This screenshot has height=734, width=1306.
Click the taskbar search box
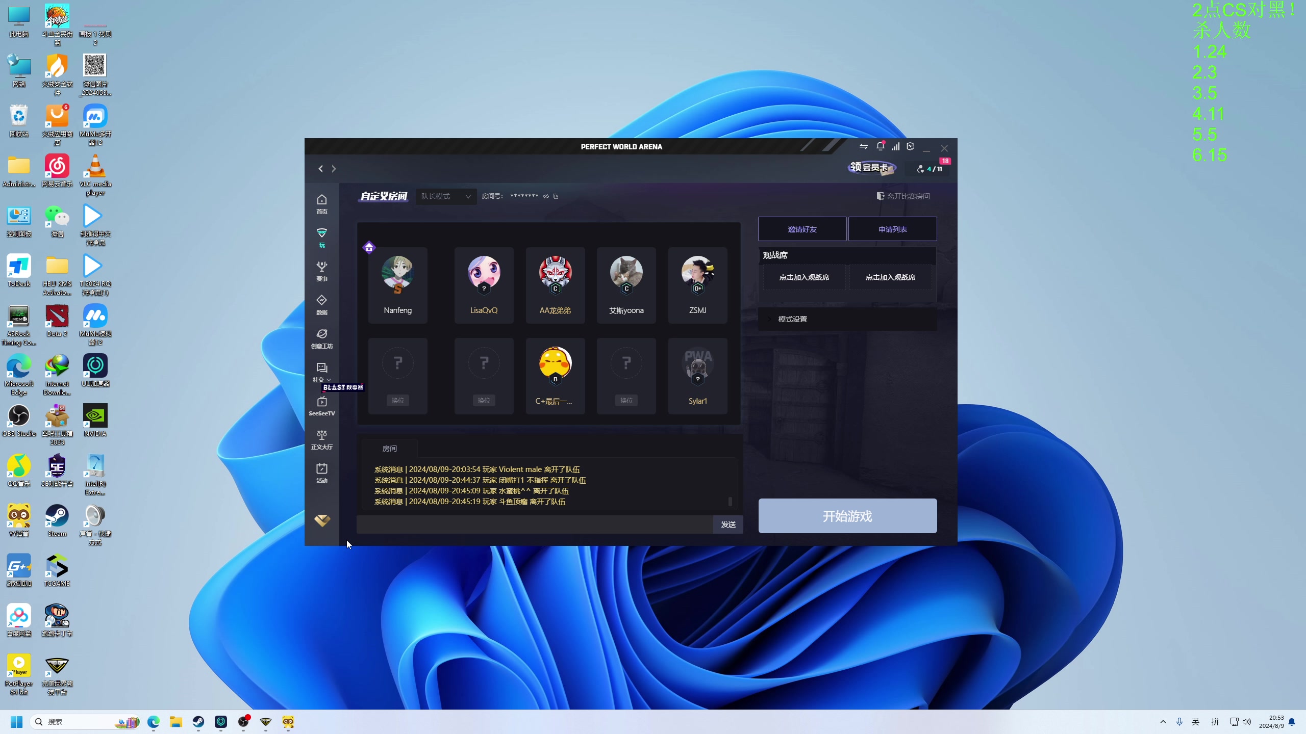pyautogui.click(x=86, y=722)
